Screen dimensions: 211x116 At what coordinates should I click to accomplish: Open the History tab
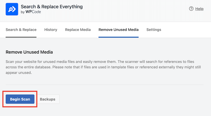[x=51, y=29]
